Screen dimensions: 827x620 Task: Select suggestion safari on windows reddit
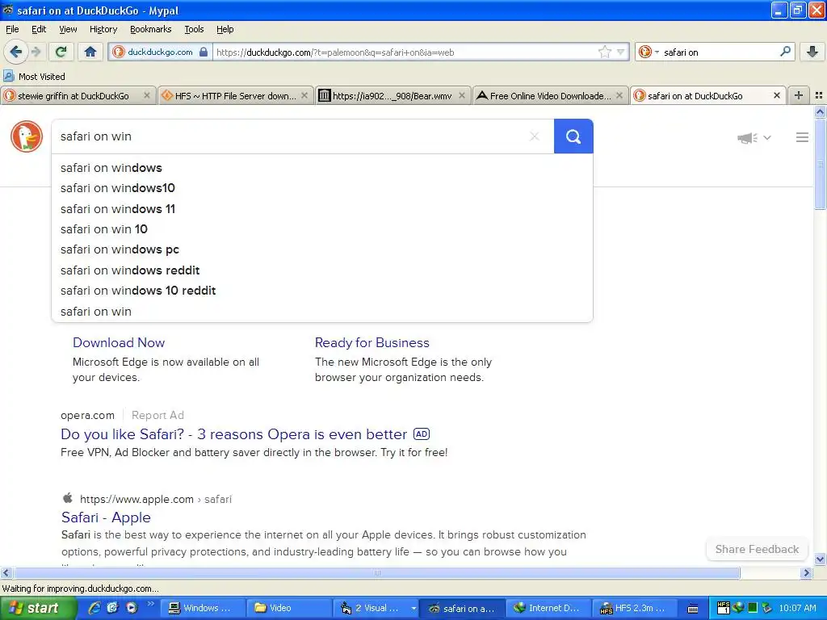click(x=321, y=270)
